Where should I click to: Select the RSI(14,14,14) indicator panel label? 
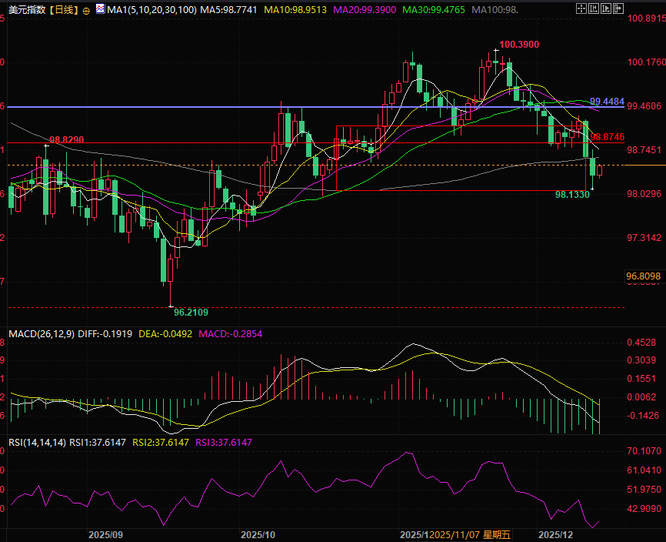click(37, 442)
